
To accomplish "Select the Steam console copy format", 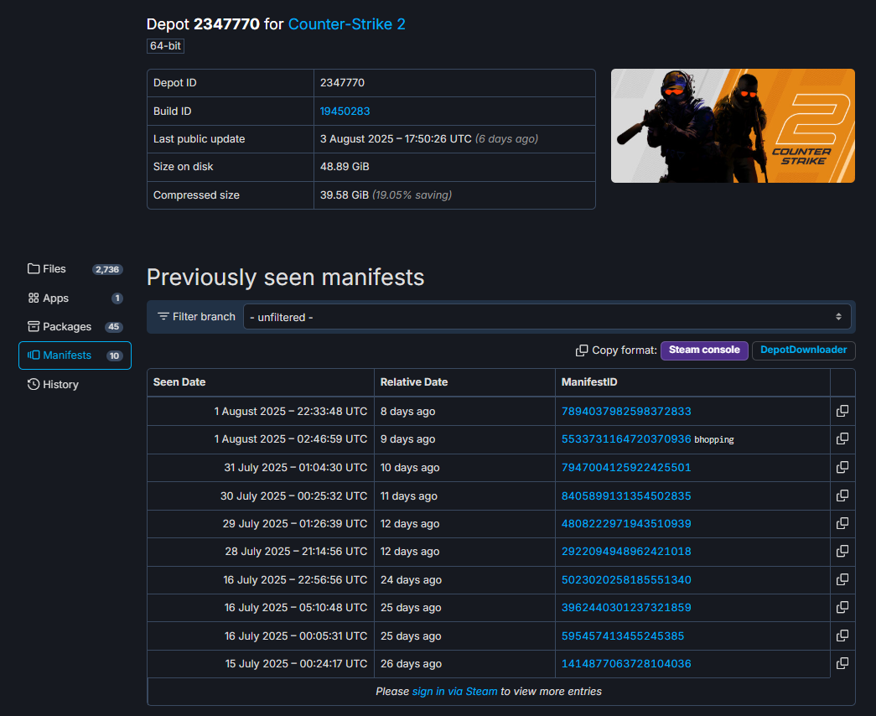I will (704, 350).
